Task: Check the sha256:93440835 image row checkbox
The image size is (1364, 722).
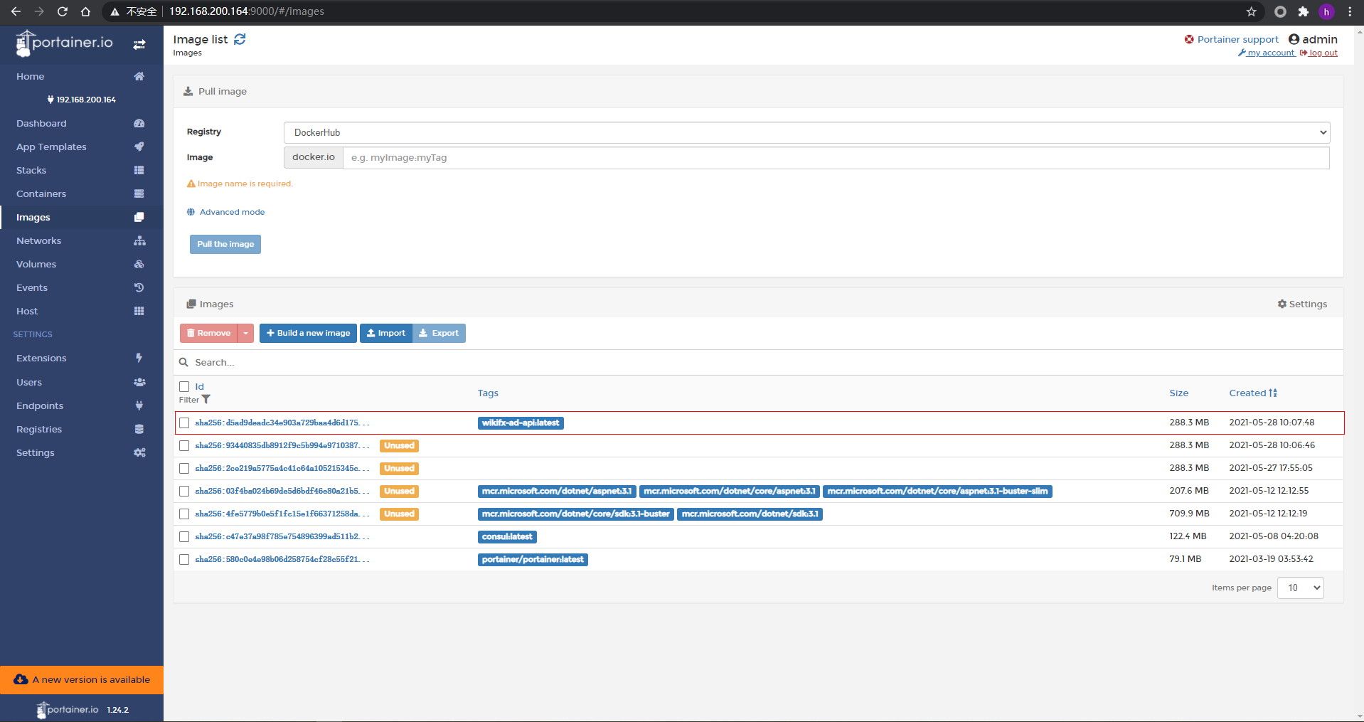Action: [184, 445]
